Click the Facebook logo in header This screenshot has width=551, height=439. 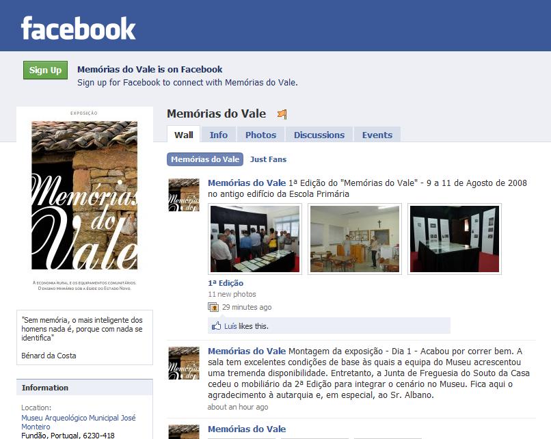click(78, 28)
